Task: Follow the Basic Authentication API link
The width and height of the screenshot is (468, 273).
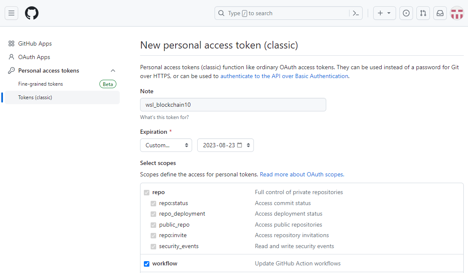Action: [284, 76]
